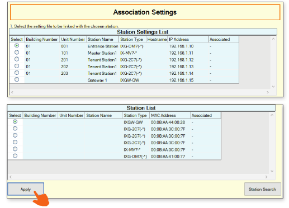Select radio button for unit 203

coord(17,73)
